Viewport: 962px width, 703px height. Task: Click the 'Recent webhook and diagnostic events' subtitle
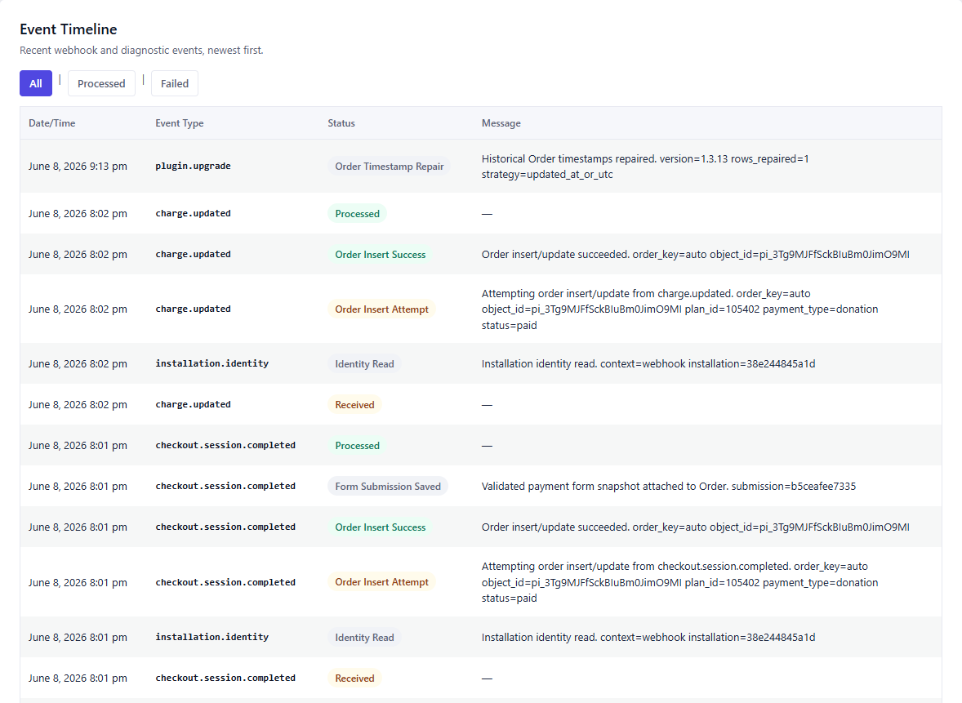tap(141, 51)
